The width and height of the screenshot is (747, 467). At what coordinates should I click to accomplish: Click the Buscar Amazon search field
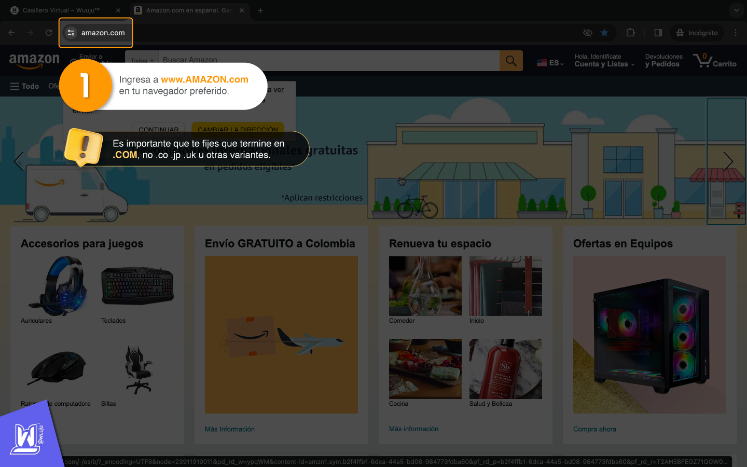[x=328, y=60]
